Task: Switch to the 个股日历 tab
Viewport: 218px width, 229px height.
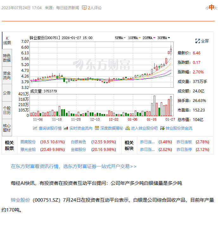Action: pyautogui.click(x=7, y=110)
